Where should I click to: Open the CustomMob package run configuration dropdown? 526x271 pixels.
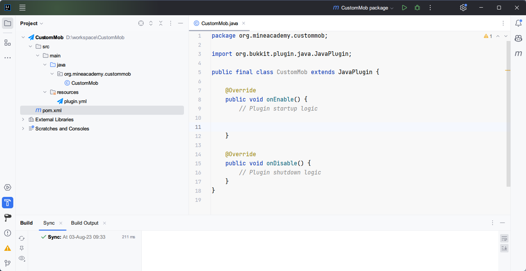[364, 8]
